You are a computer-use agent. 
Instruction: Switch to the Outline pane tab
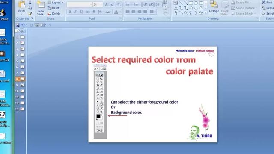[x=23, y=31]
